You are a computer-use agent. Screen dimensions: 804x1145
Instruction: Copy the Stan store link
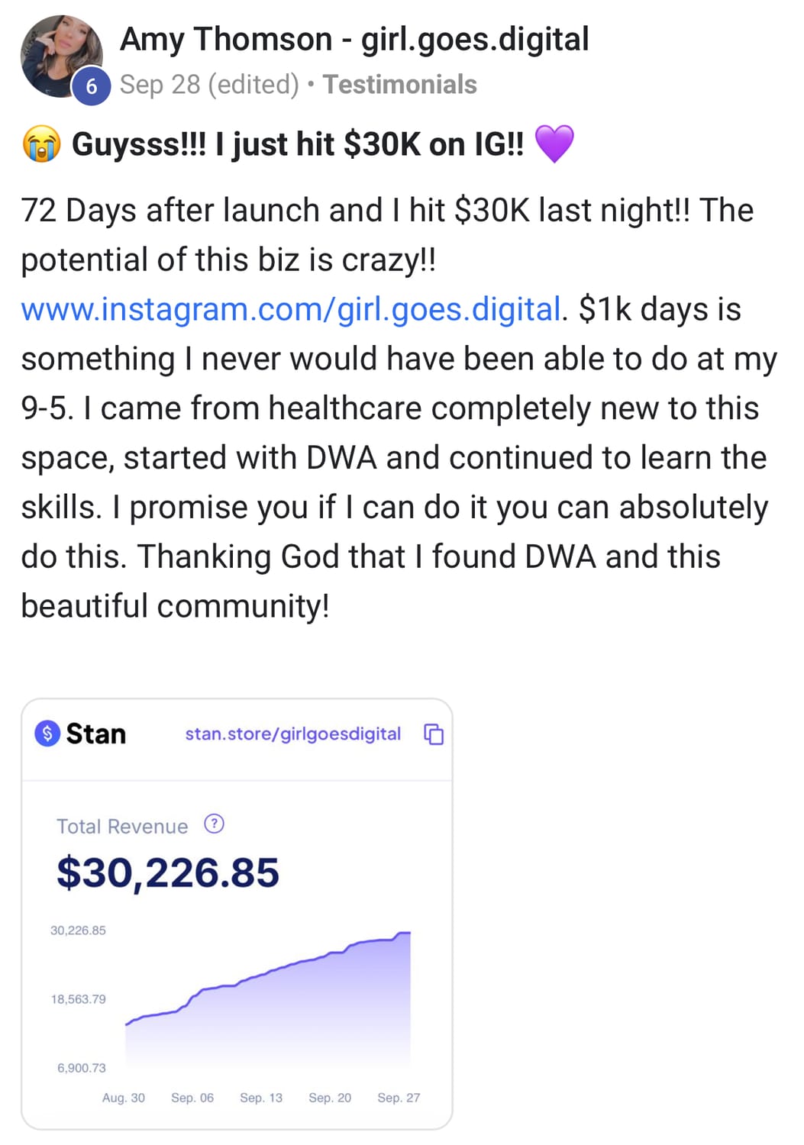coord(434,734)
